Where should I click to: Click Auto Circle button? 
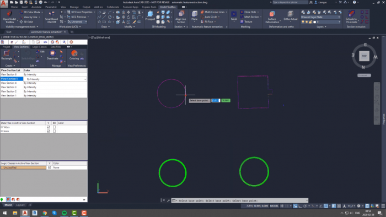click(x=210, y=17)
